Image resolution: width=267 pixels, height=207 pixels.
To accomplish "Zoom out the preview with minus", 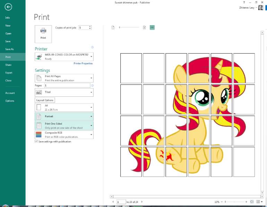I will pyautogui.click(x=222, y=202).
